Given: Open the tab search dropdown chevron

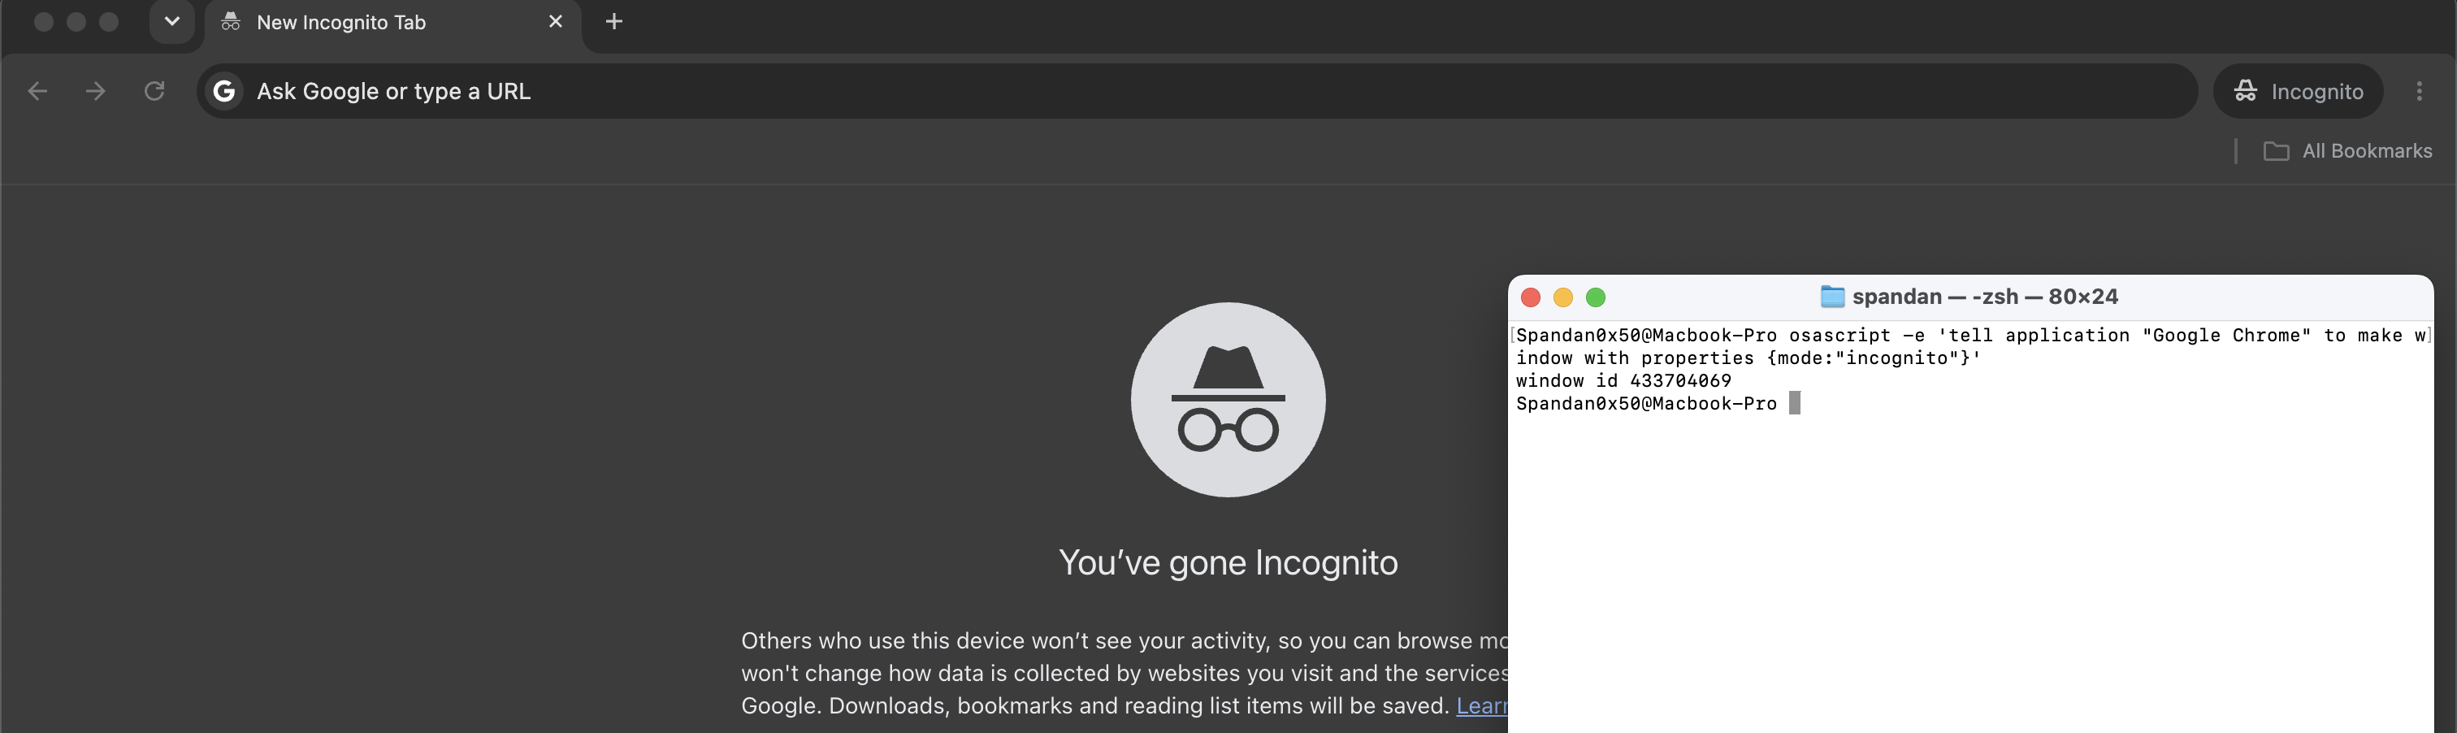Looking at the screenshot, I should [171, 22].
